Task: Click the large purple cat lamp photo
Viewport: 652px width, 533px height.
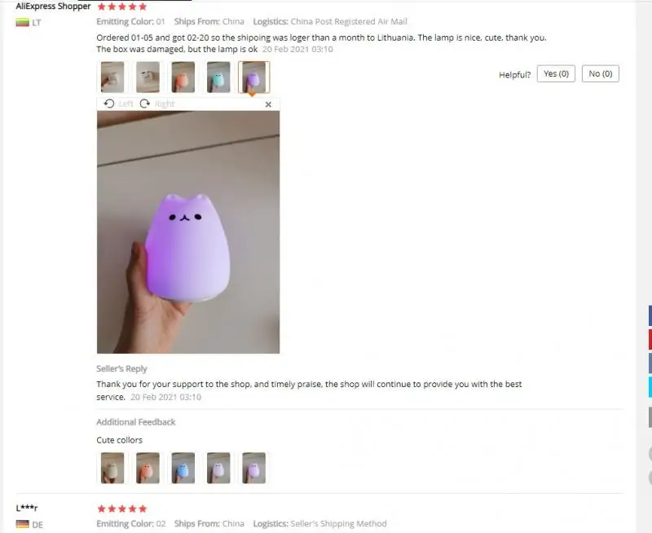Action: coord(188,232)
